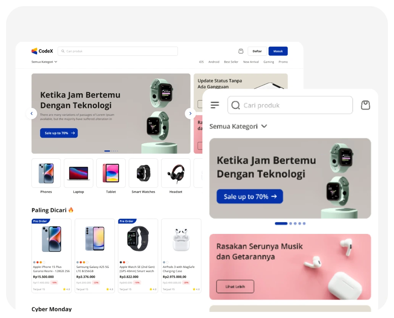Select the Headset category icon

point(176,173)
